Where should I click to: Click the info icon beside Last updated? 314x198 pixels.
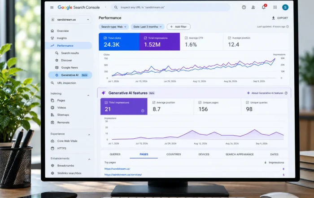288,26
